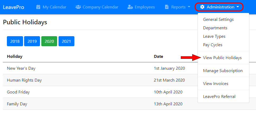Click the Holiday column header
The height and width of the screenshot is (113, 256).
(15, 56)
